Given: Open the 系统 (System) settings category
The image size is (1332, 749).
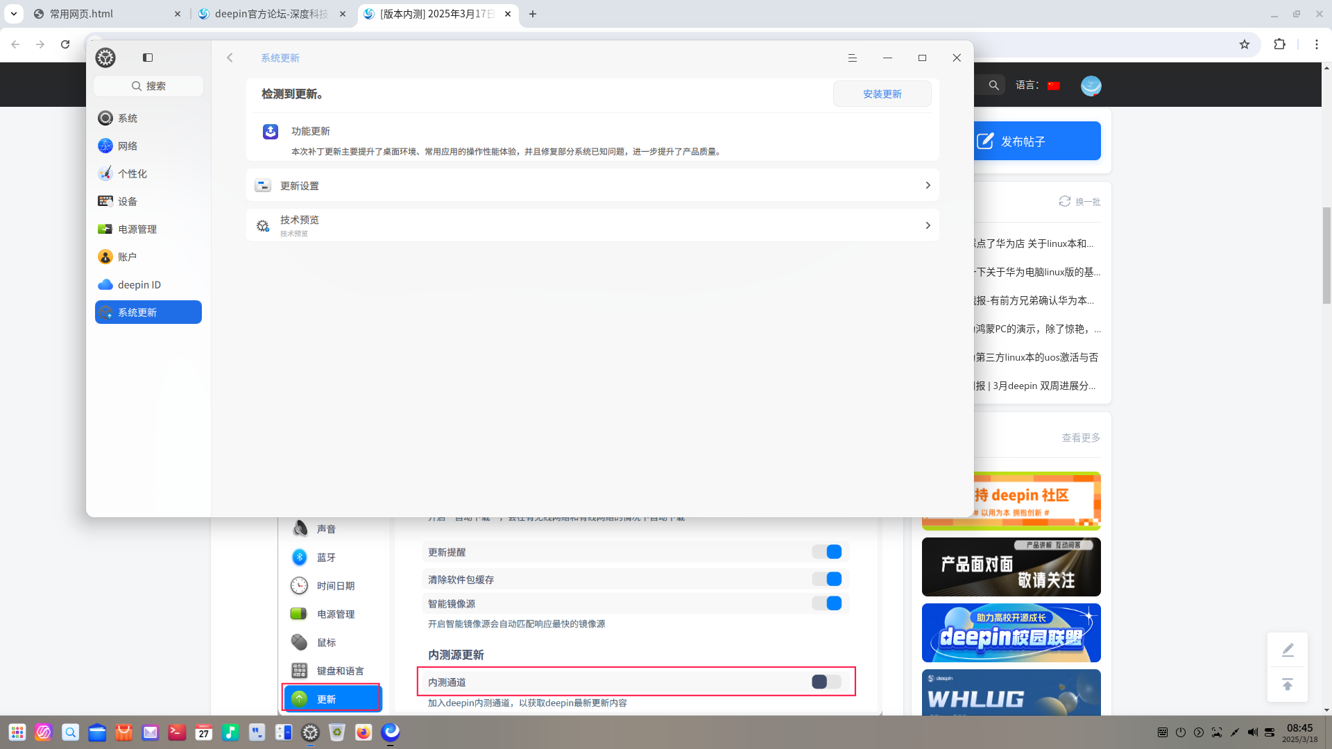Looking at the screenshot, I should coord(148,118).
